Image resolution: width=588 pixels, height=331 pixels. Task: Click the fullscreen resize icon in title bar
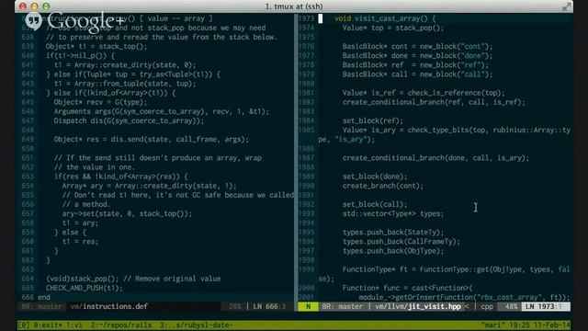(566, 6)
